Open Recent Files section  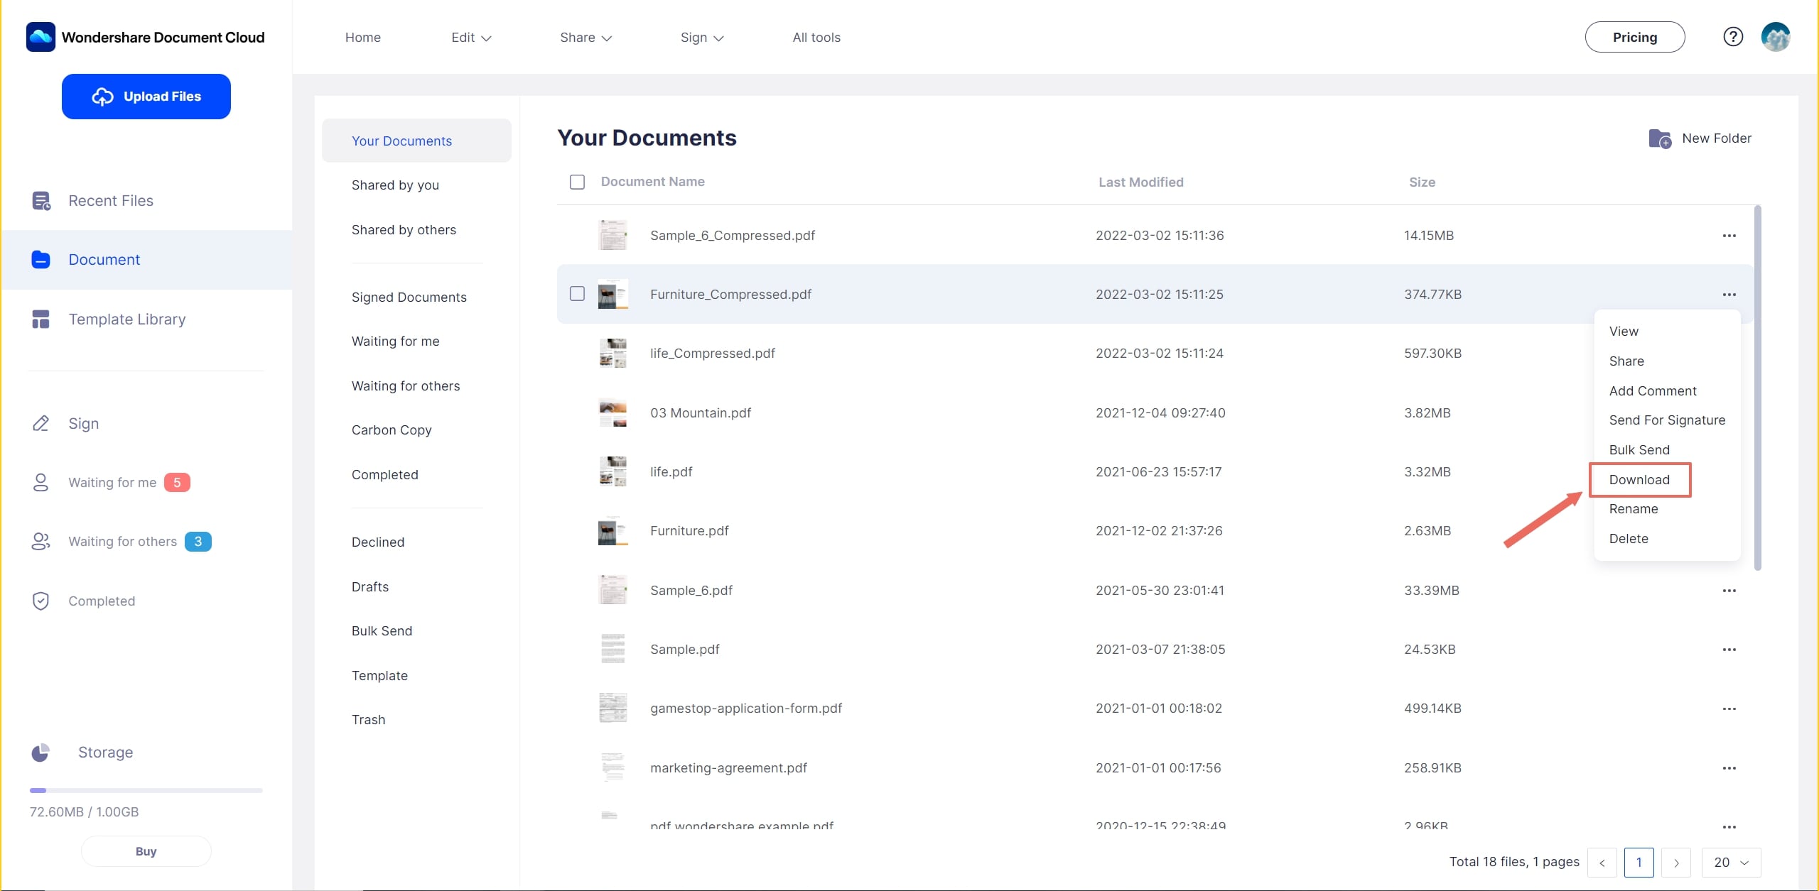click(x=110, y=199)
